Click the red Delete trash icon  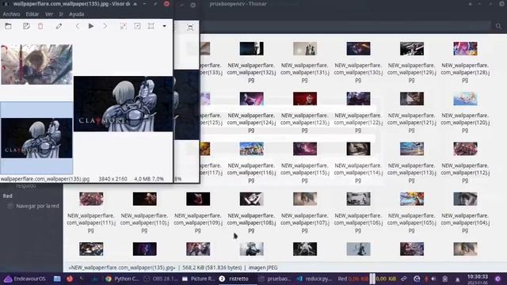tap(40, 26)
